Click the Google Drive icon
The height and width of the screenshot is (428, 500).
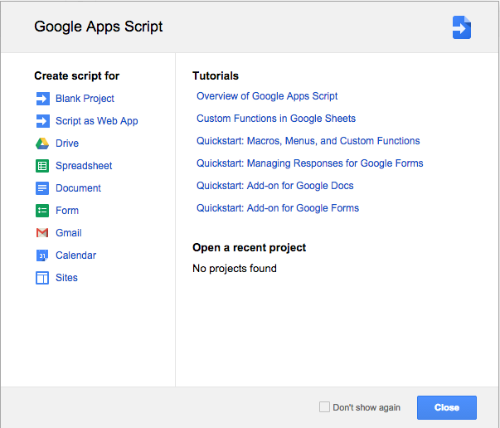coord(42,143)
